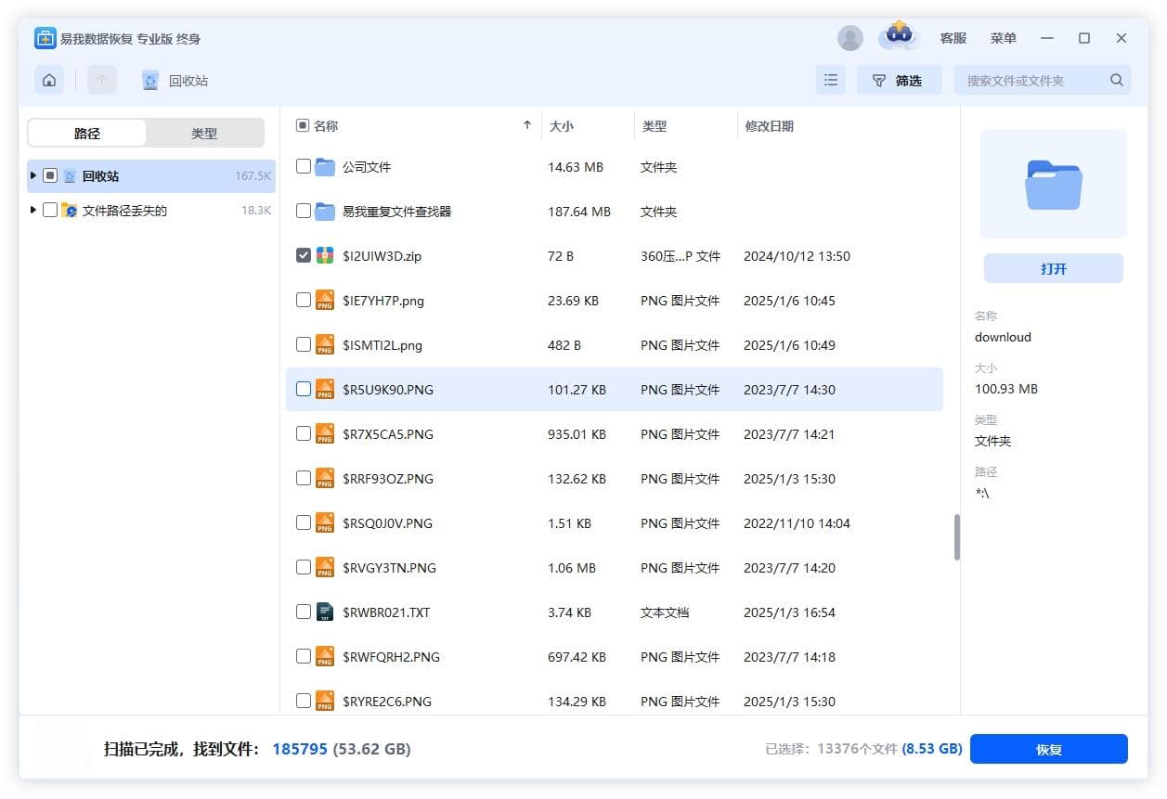Image resolution: width=1167 pixels, height=799 pixels.
Task: Sort by the 类型 column header
Action: (655, 126)
